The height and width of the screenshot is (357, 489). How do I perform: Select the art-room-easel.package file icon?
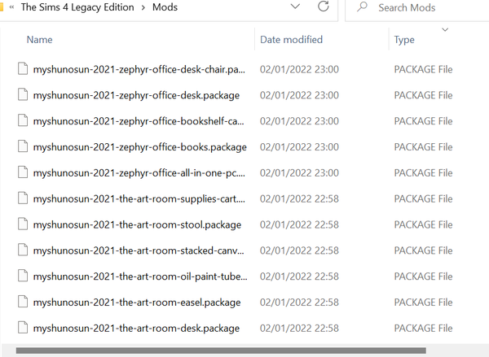[x=23, y=302]
